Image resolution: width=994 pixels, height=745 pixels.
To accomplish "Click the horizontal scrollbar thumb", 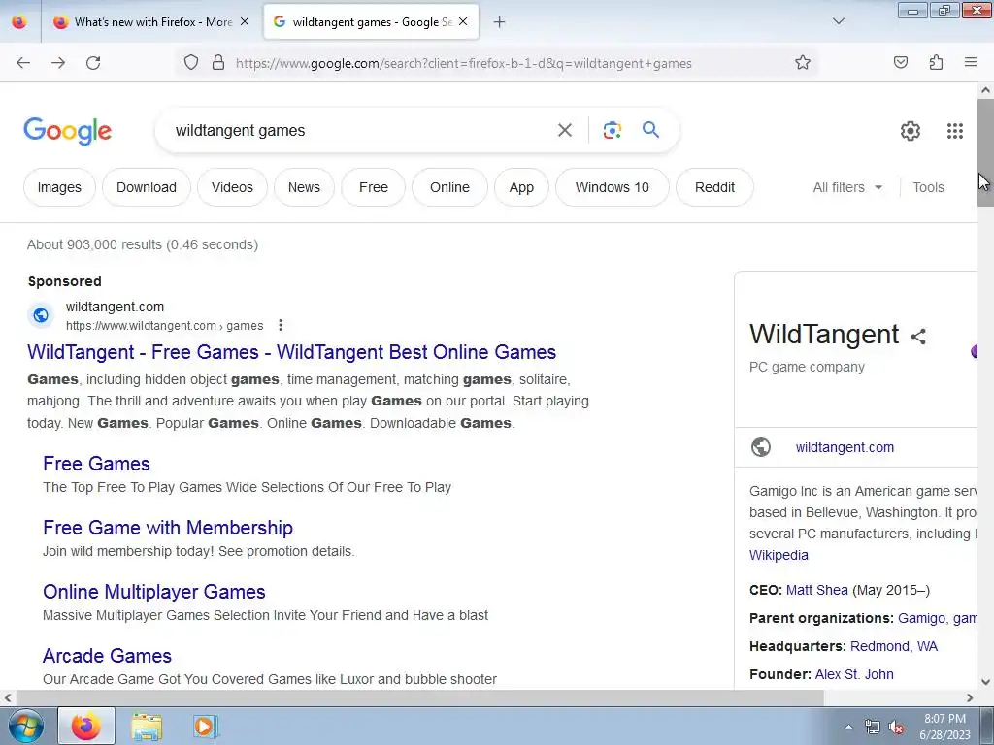I will click(419, 697).
